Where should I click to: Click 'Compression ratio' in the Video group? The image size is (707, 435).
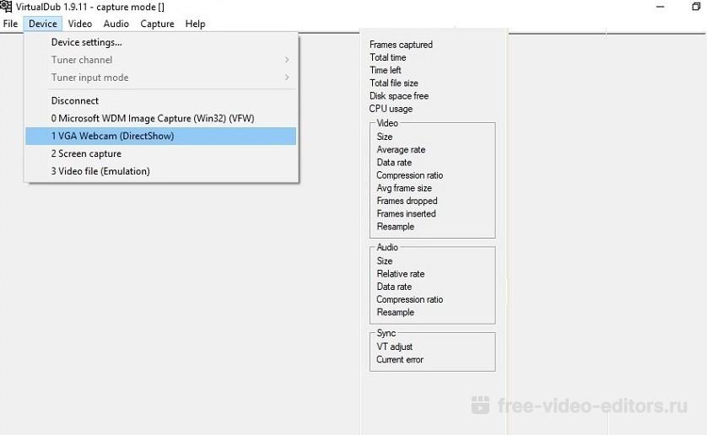coord(409,175)
